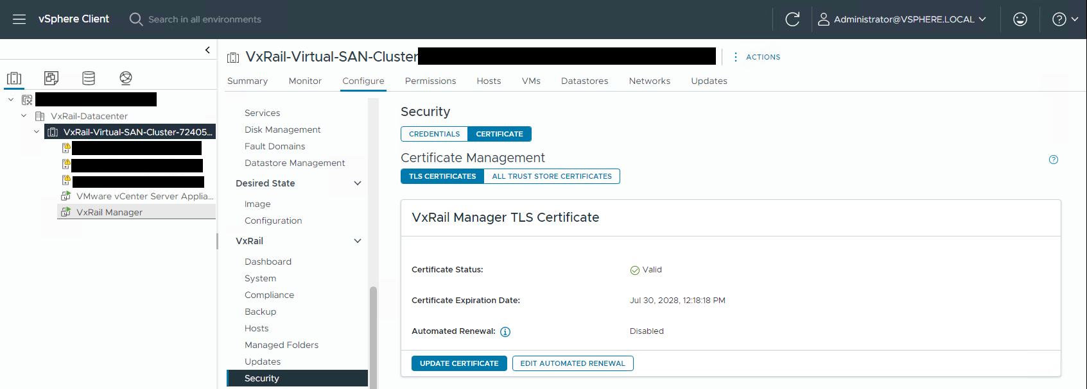The width and height of the screenshot is (1087, 389).
Task: Click the configure menu scrollbar
Action: tap(373, 337)
